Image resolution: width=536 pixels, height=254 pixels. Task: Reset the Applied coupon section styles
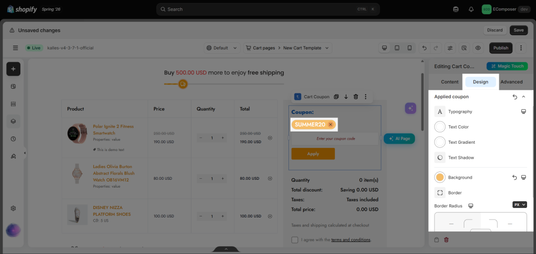point(515,97)
